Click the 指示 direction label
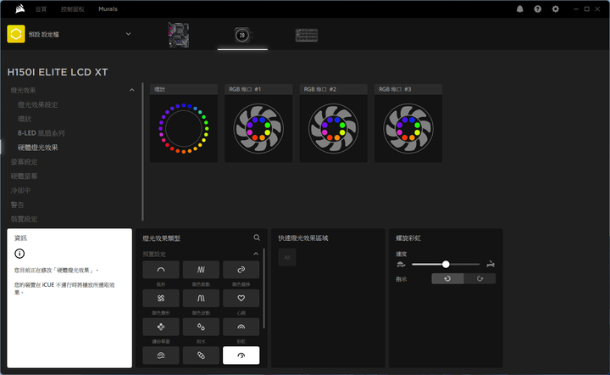Image resolution: width=610 pixels, height=375 pixels. point(401,279)
